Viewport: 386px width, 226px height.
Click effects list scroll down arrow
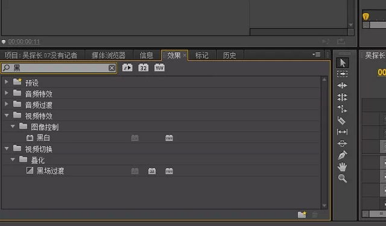[324, 206]
